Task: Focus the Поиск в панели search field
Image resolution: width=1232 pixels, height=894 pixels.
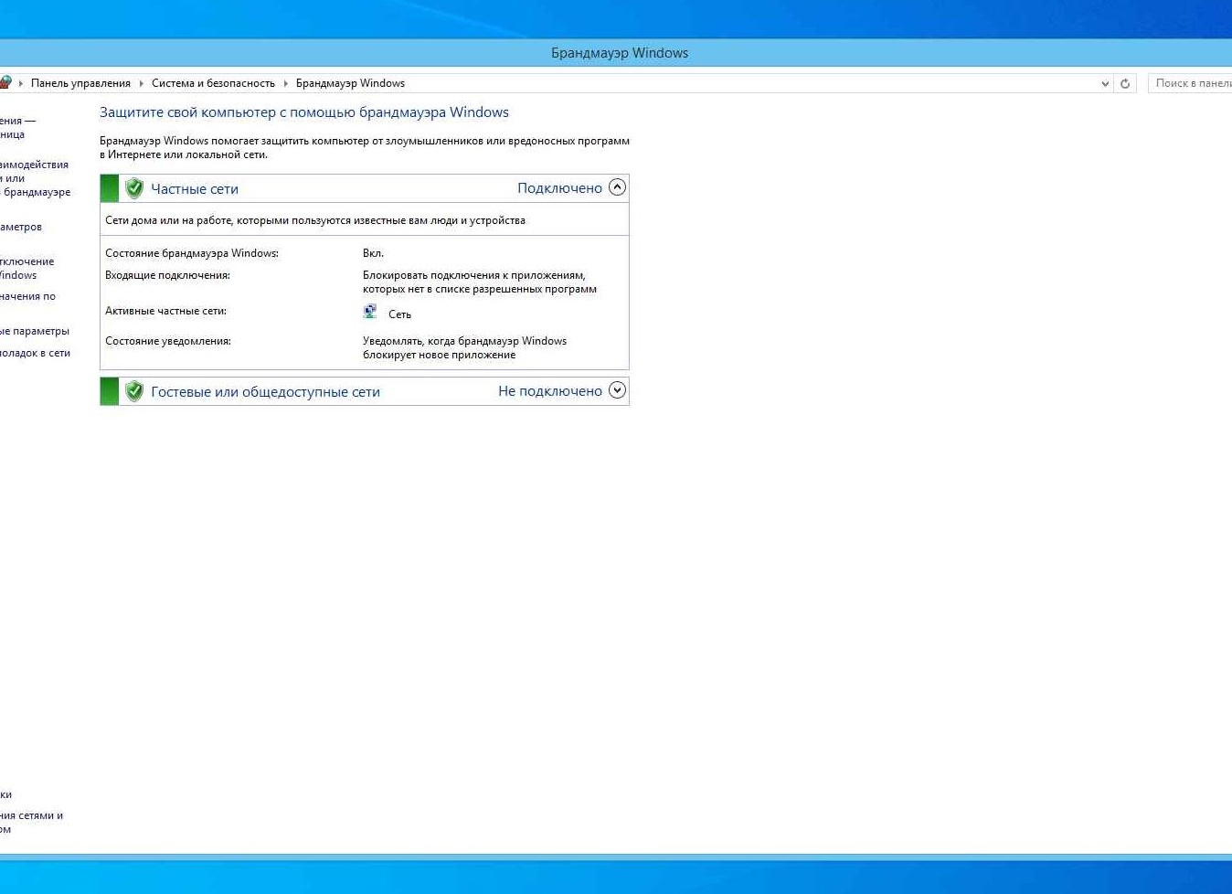Action: click(x=1190, y=83)
